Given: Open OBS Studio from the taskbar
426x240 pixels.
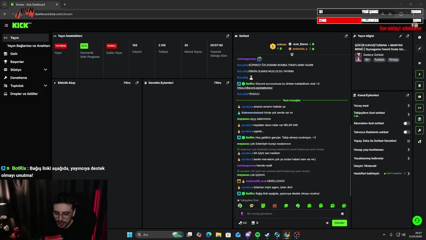Looking at the screenshot, I should pyautogui.click(x=297, y=235).
